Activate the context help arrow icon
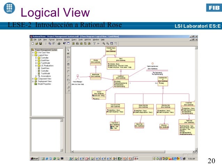Viewport: 222px width, 166px height. tap(64, 44)
